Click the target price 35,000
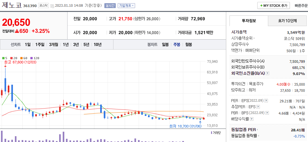This screenshot has width=308, height=142. (x=300, y=84)
